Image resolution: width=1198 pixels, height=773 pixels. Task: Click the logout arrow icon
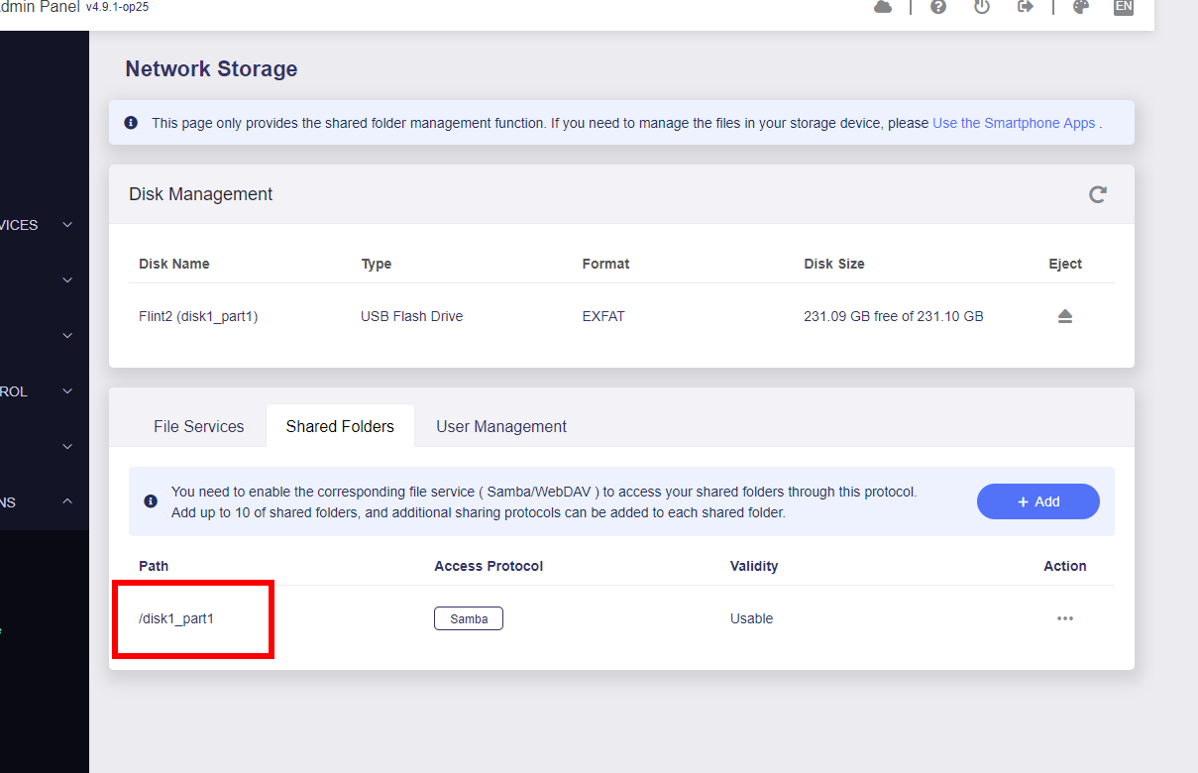point(1026,7)
